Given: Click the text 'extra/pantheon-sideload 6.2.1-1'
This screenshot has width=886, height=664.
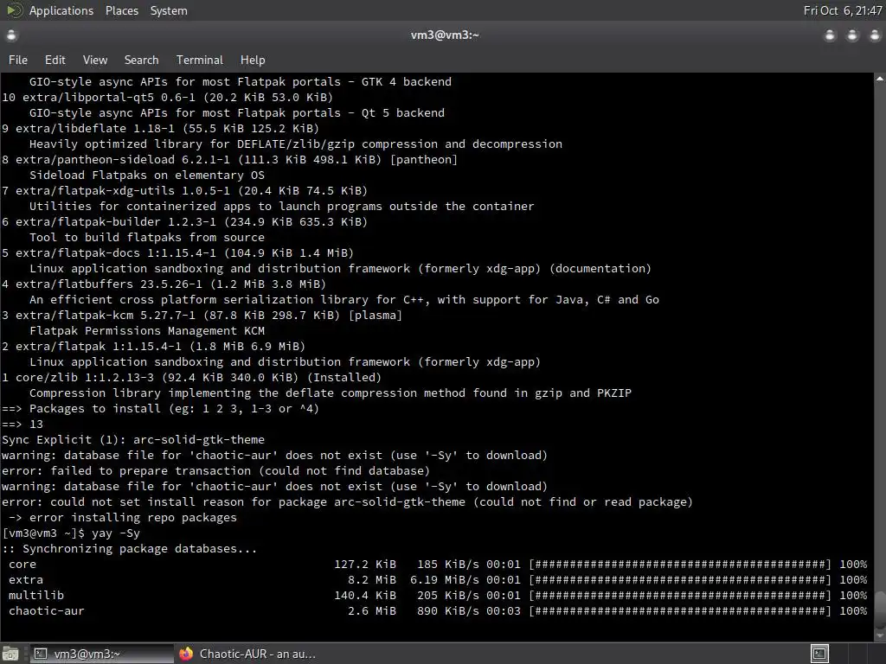Looking at the screenshot, I should click(x=123, y=159).
